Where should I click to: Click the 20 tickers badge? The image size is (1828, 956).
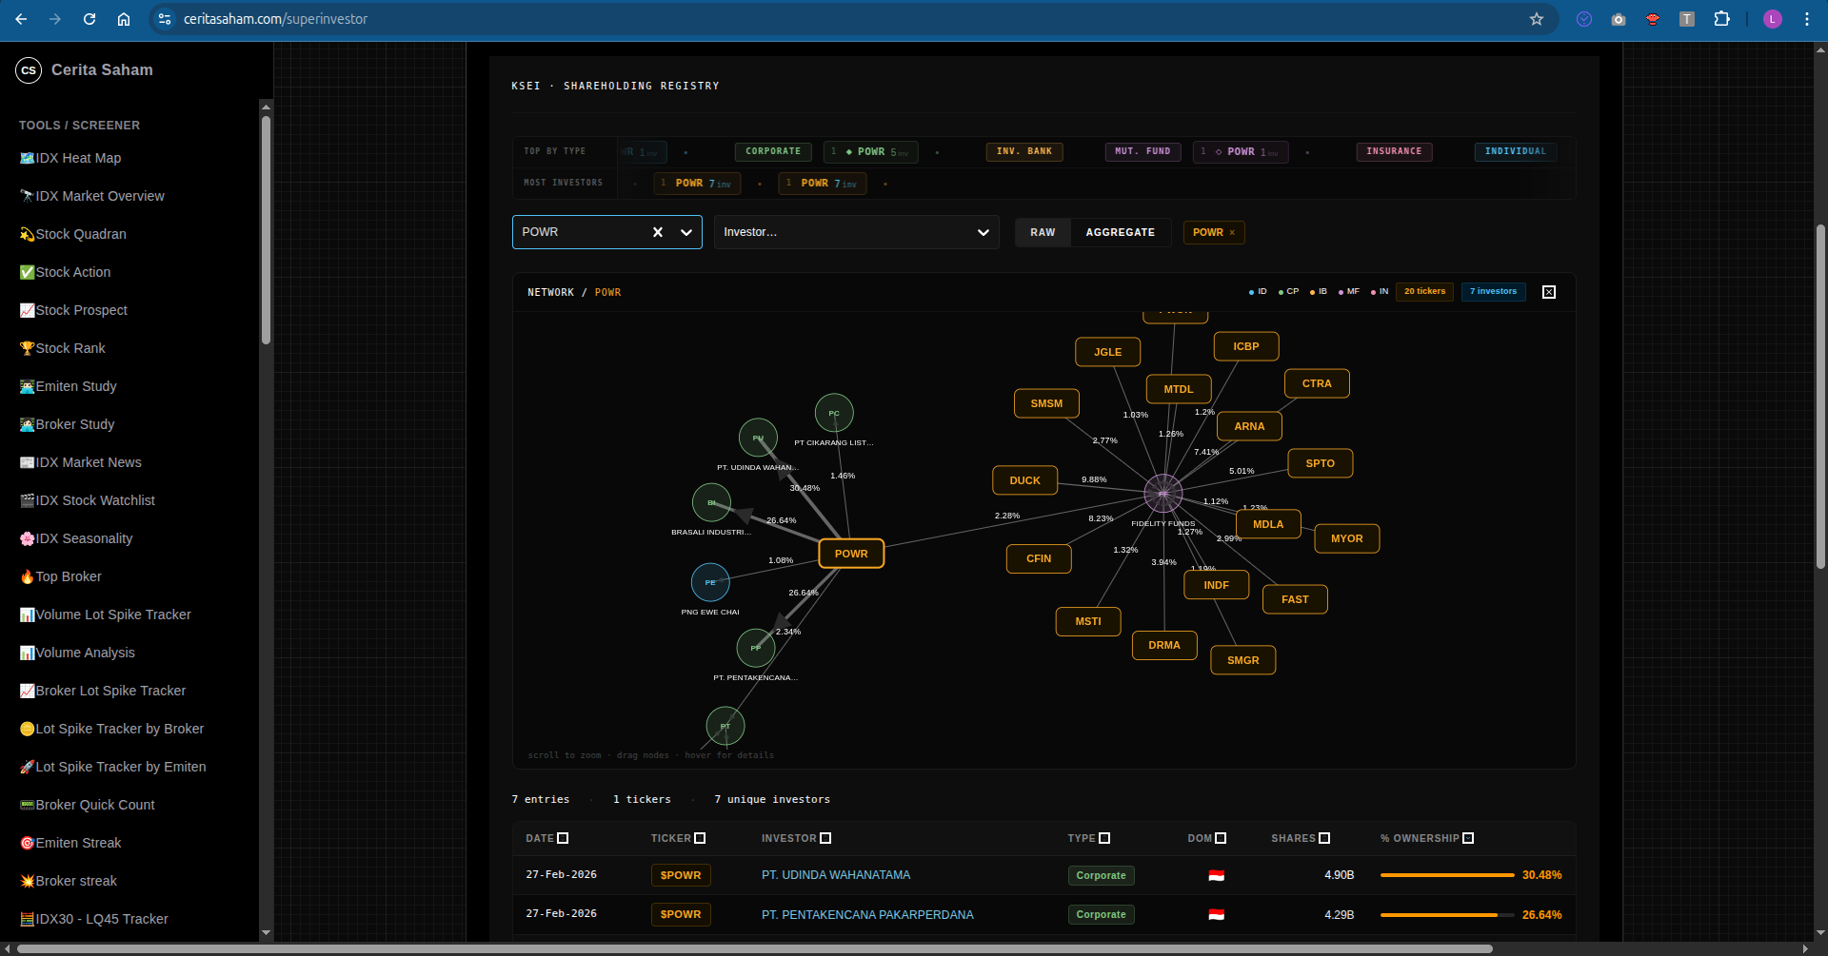pyautogui.click(x=1424, y=292)
